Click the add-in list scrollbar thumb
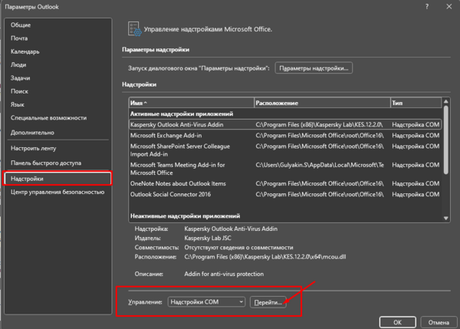Image resolution: width=460 pixels, height=329 pixels. pos(446,140)
